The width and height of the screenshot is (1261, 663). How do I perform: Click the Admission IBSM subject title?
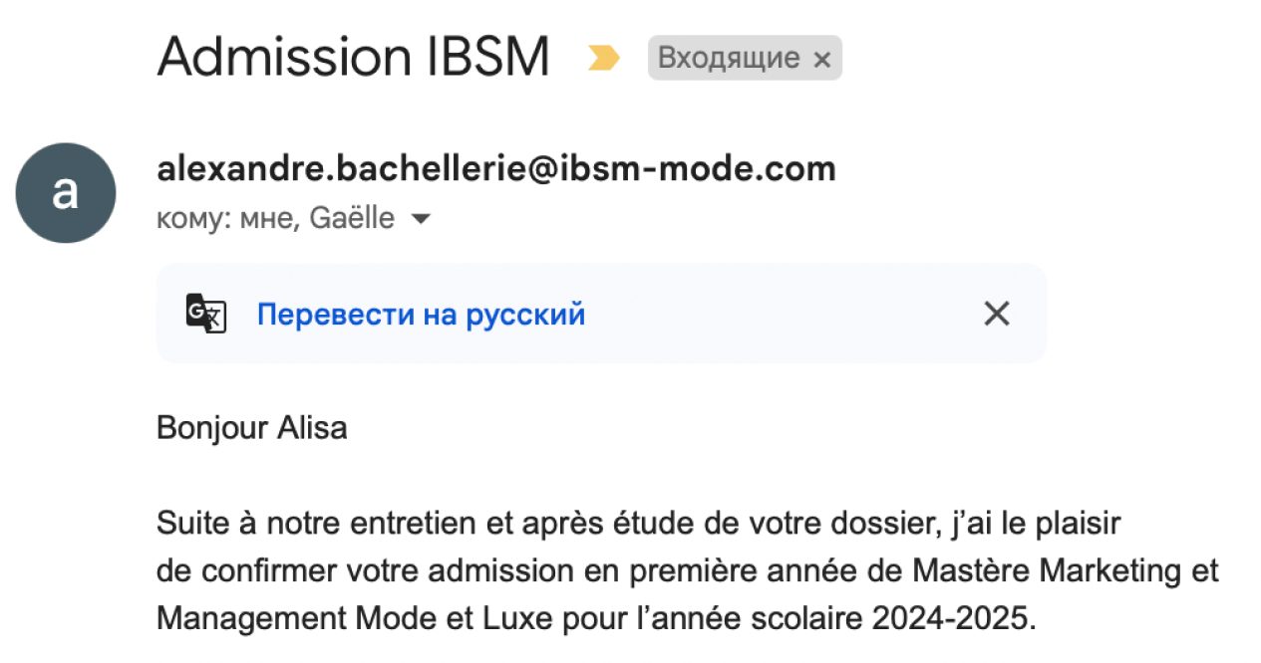[x=353, y=56]
